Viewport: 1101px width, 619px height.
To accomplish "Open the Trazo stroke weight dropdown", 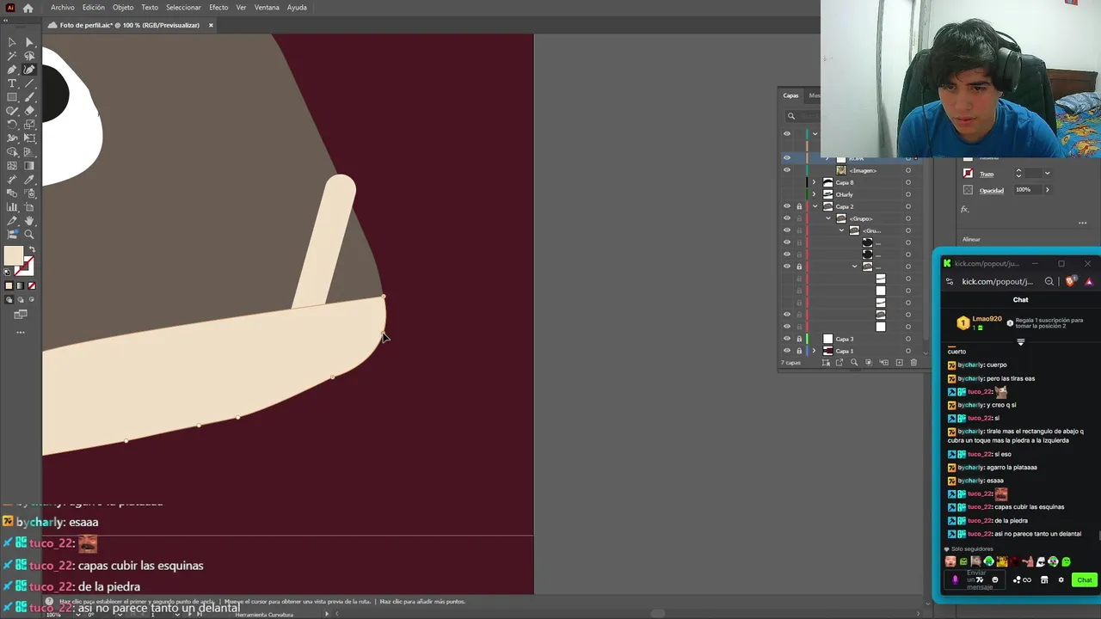I will [x=1047, y=174].
